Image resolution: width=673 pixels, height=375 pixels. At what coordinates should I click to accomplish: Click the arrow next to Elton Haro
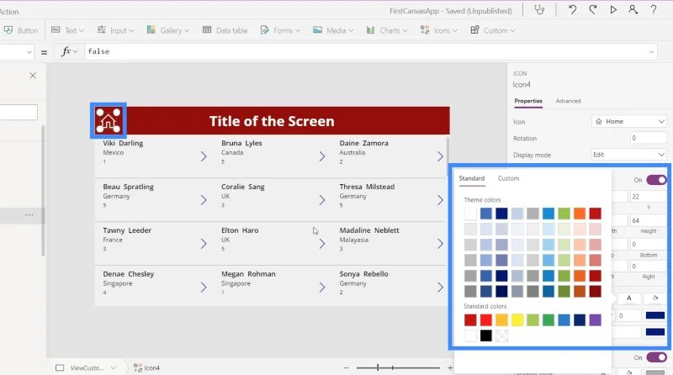(322, 244)
